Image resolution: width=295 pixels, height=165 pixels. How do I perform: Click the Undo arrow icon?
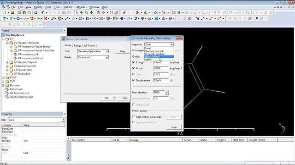click(x=43, y=12)
